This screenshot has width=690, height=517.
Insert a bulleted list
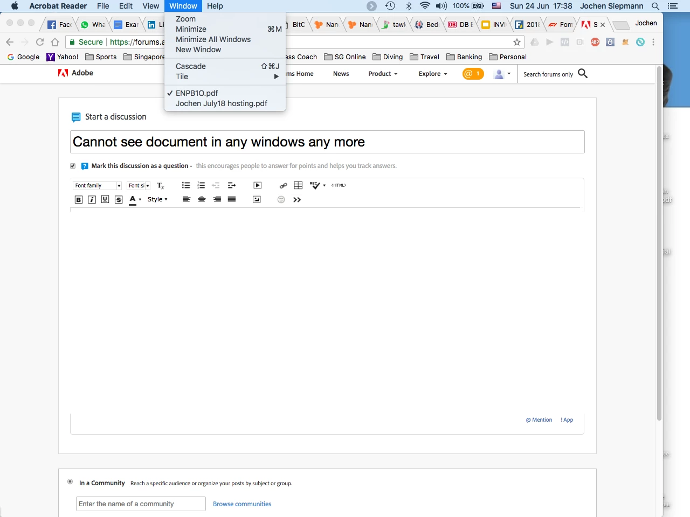click(186, 185)
